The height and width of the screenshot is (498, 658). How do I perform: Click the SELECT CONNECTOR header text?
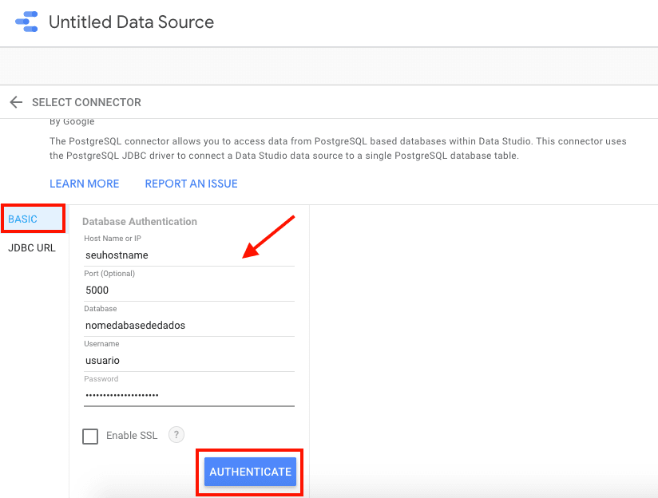(x=86, y=102)
